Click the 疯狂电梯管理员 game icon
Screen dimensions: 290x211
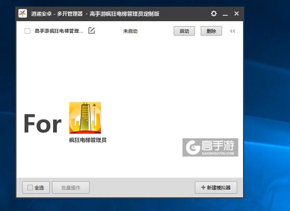[85, 118]
